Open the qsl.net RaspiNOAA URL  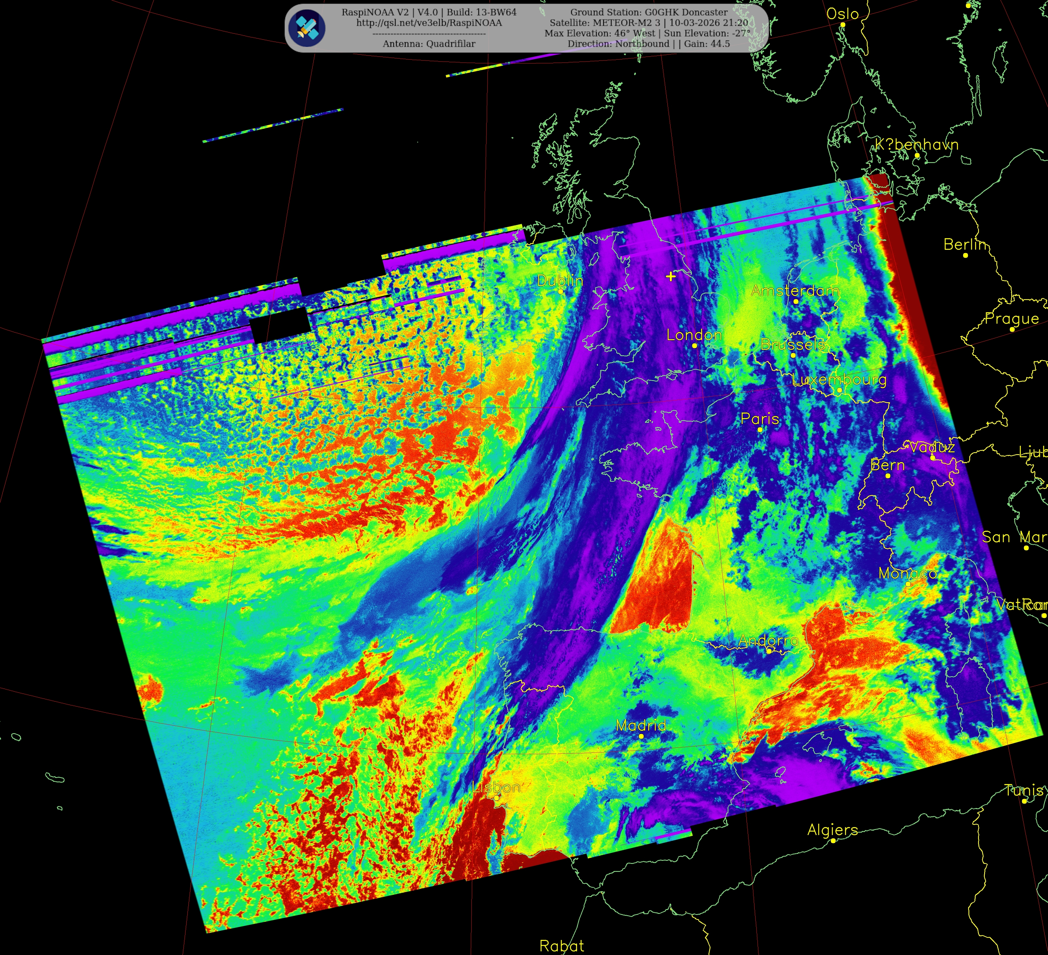coord(429,23)
